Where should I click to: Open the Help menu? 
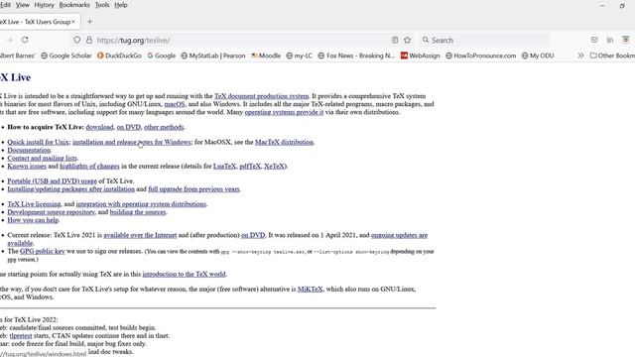click(121, 5)
